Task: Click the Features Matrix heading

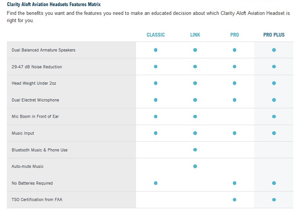Action: point(54,4)
